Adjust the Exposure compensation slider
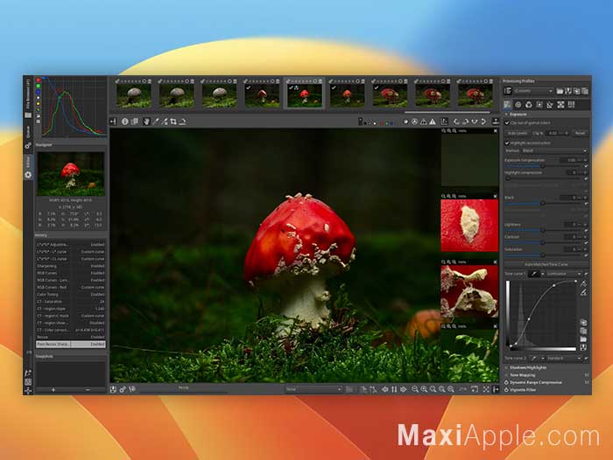 click(x=544, y=166)
